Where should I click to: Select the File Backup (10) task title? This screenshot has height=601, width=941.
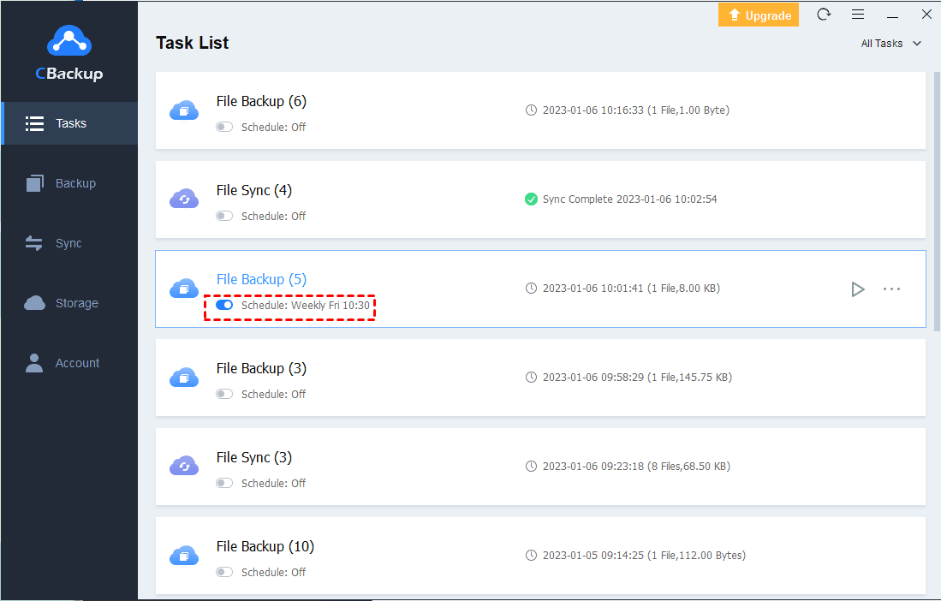[x=265, y=546]
